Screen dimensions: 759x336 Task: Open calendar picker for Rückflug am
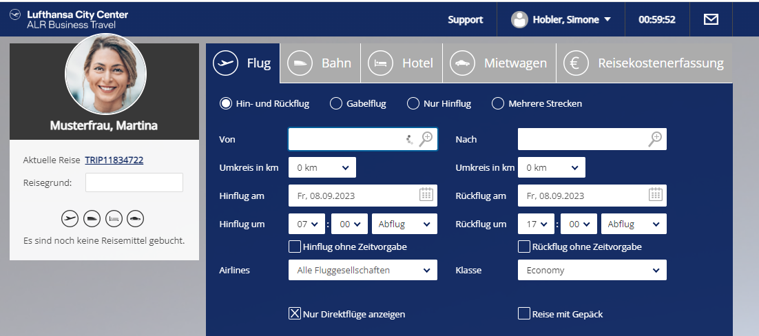(655, 195)
